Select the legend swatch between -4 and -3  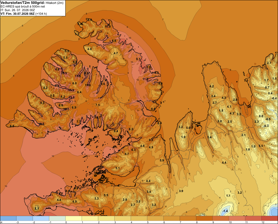[x=8, y=218]
